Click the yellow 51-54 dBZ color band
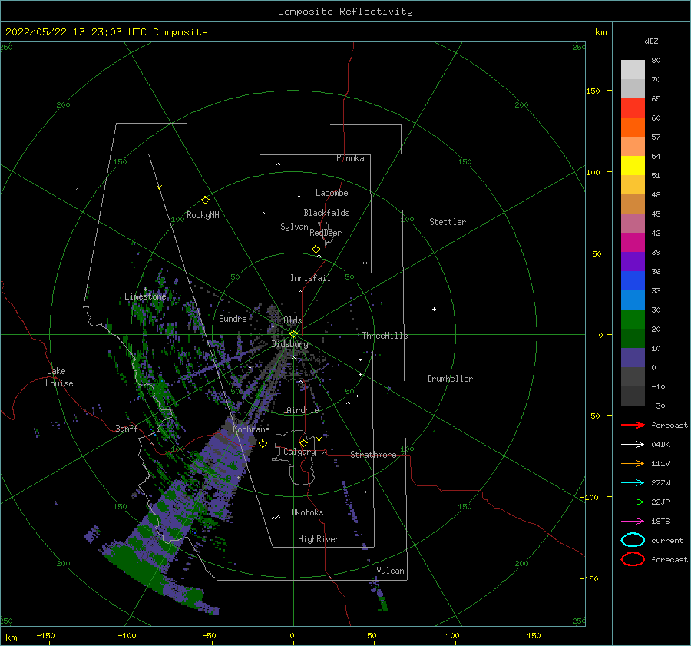The width and height of the screenshot is (691, 646). point(633,165)
